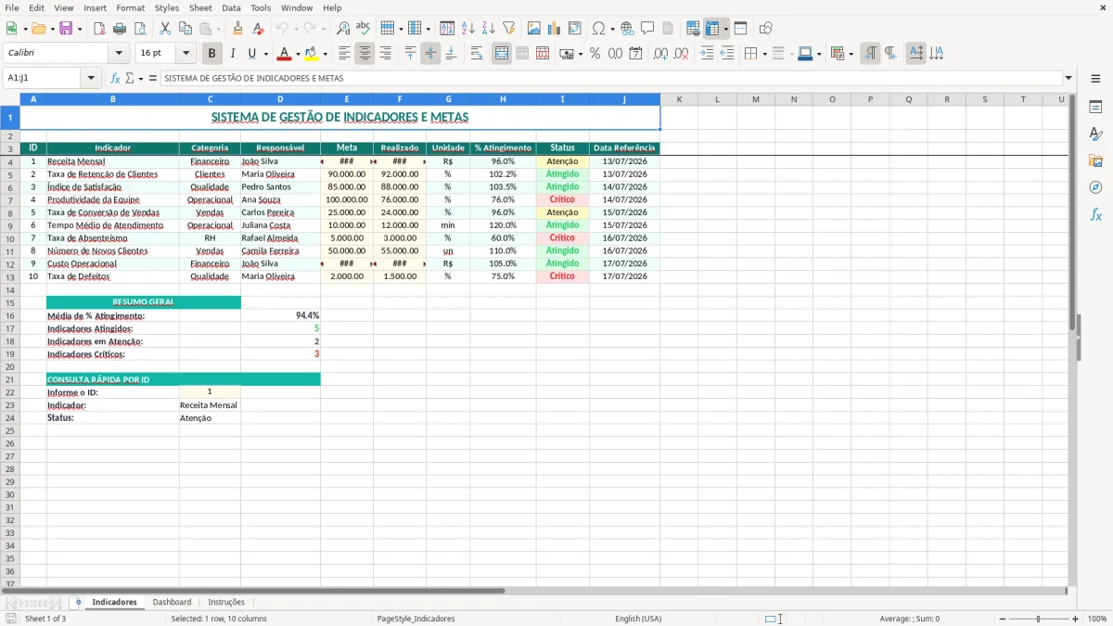This screenshot has height=626, width=1113.
Task: Open the Sheet menu
Action: point(200,7)
